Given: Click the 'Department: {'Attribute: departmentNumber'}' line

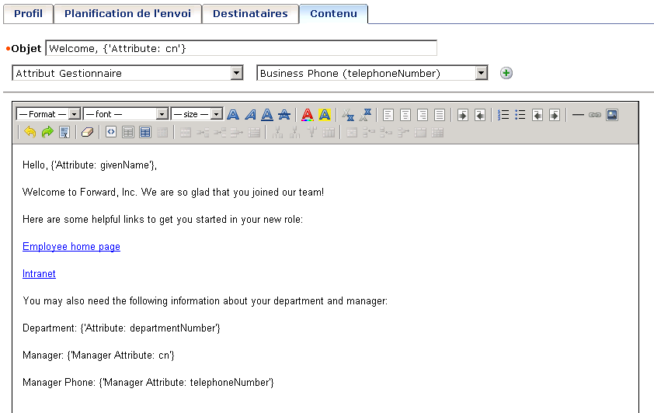Looking at the screenshot, I should click(x=121, y=328).
